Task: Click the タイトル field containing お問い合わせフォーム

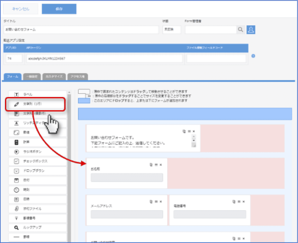Action: pyautogui.click(x=81, y=30)
